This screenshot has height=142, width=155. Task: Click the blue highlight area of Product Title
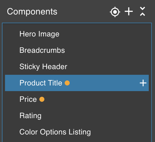(x=104, y=83)
